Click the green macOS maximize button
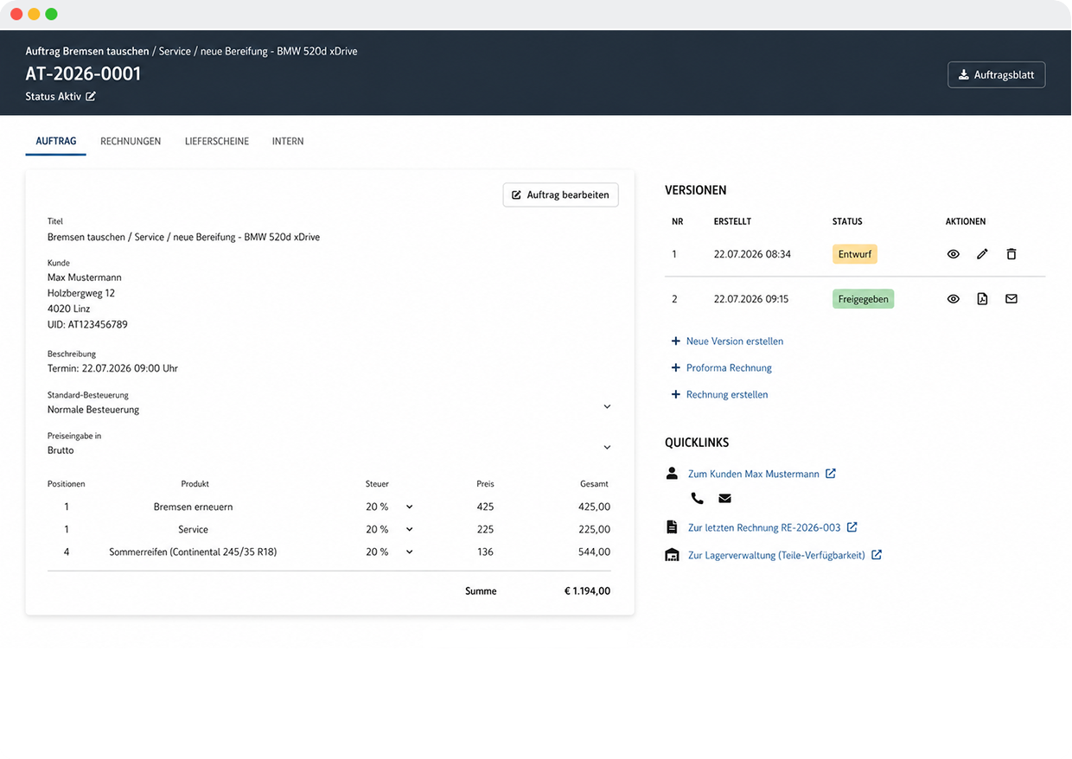This screenshot has width=1072, height=759. [x=51, y=14]
